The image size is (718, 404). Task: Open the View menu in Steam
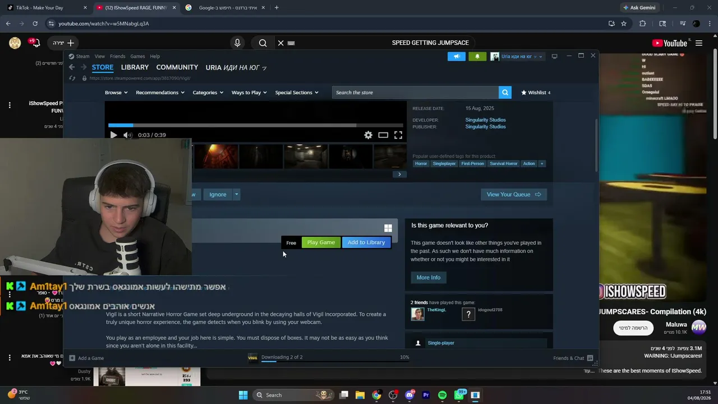[x=100, y=56]
